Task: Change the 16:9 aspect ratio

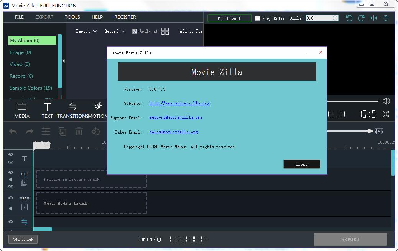Action: (368, 114)
